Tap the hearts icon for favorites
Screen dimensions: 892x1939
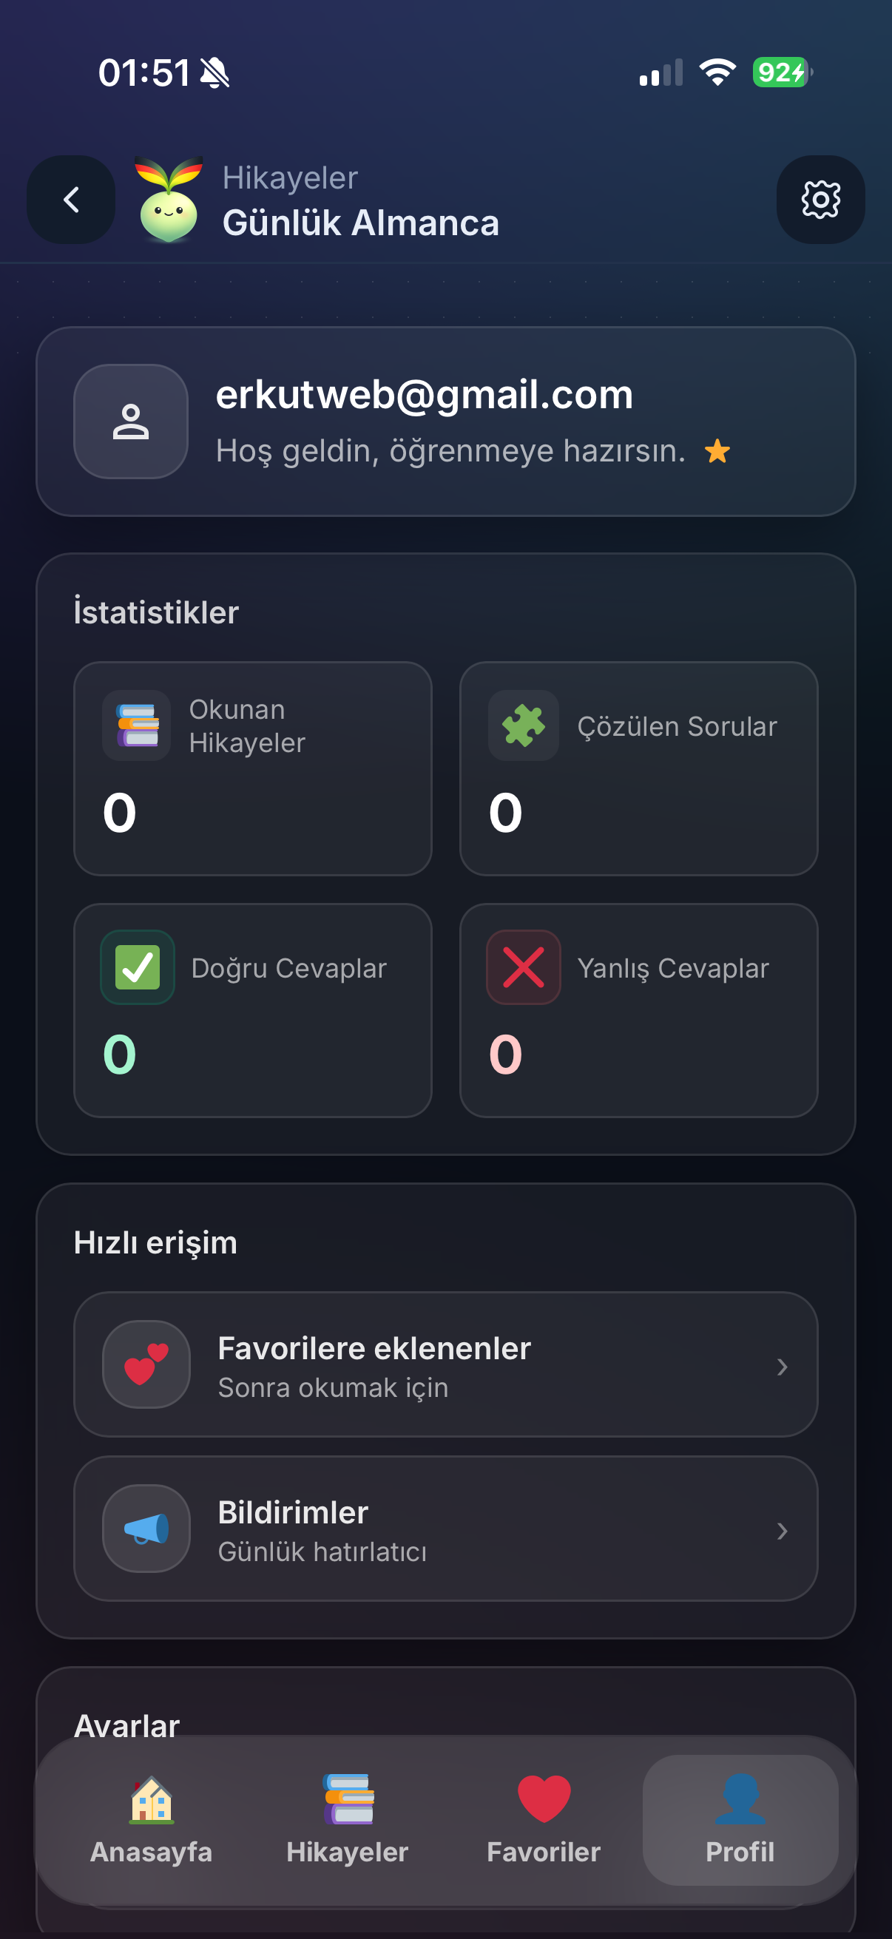point(146,1364)
